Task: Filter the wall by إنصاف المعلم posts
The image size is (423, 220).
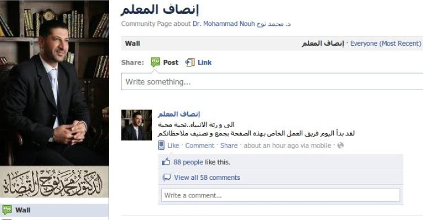Action: [323, 43]
